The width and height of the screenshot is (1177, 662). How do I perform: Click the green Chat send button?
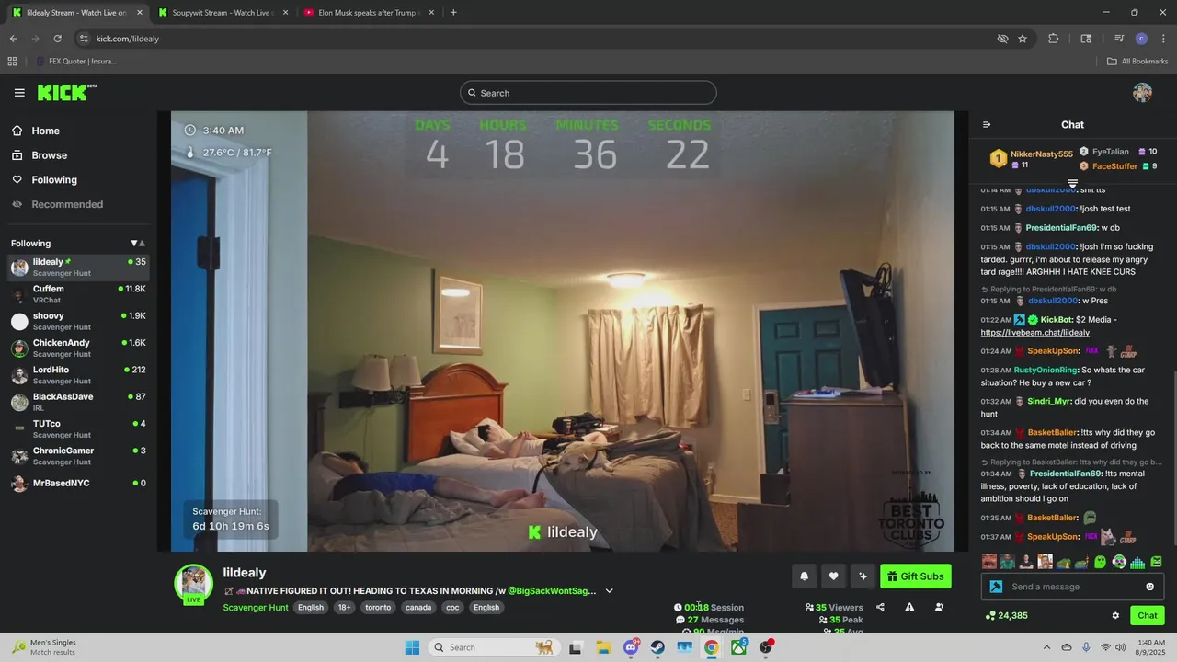click(1148, 615)
